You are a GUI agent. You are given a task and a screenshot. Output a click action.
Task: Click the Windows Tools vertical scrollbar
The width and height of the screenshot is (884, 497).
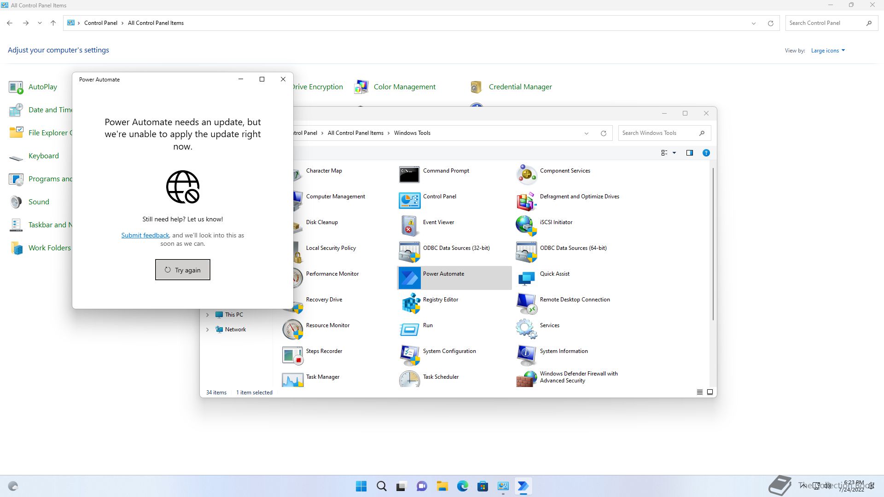713,244
